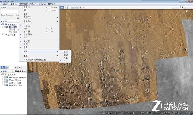The image size is (193, 115).
Task: Uncheck the Place Names layer checkbox
Action: pos(5,80)
